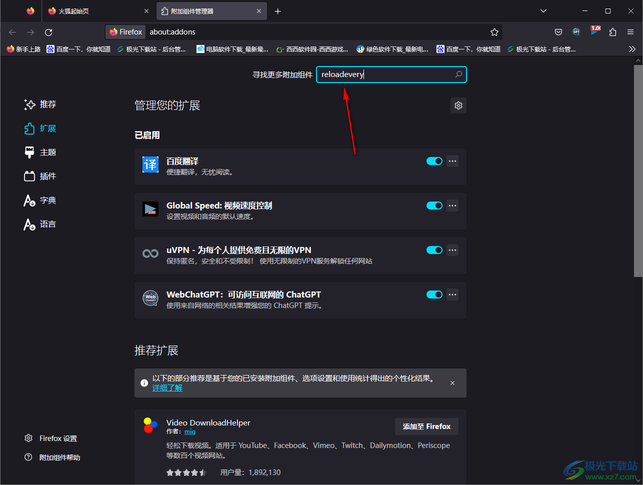Viewport: 643px width, 485px height.
Task: Turn off the WebChatGPT extension
Action: 434,294
